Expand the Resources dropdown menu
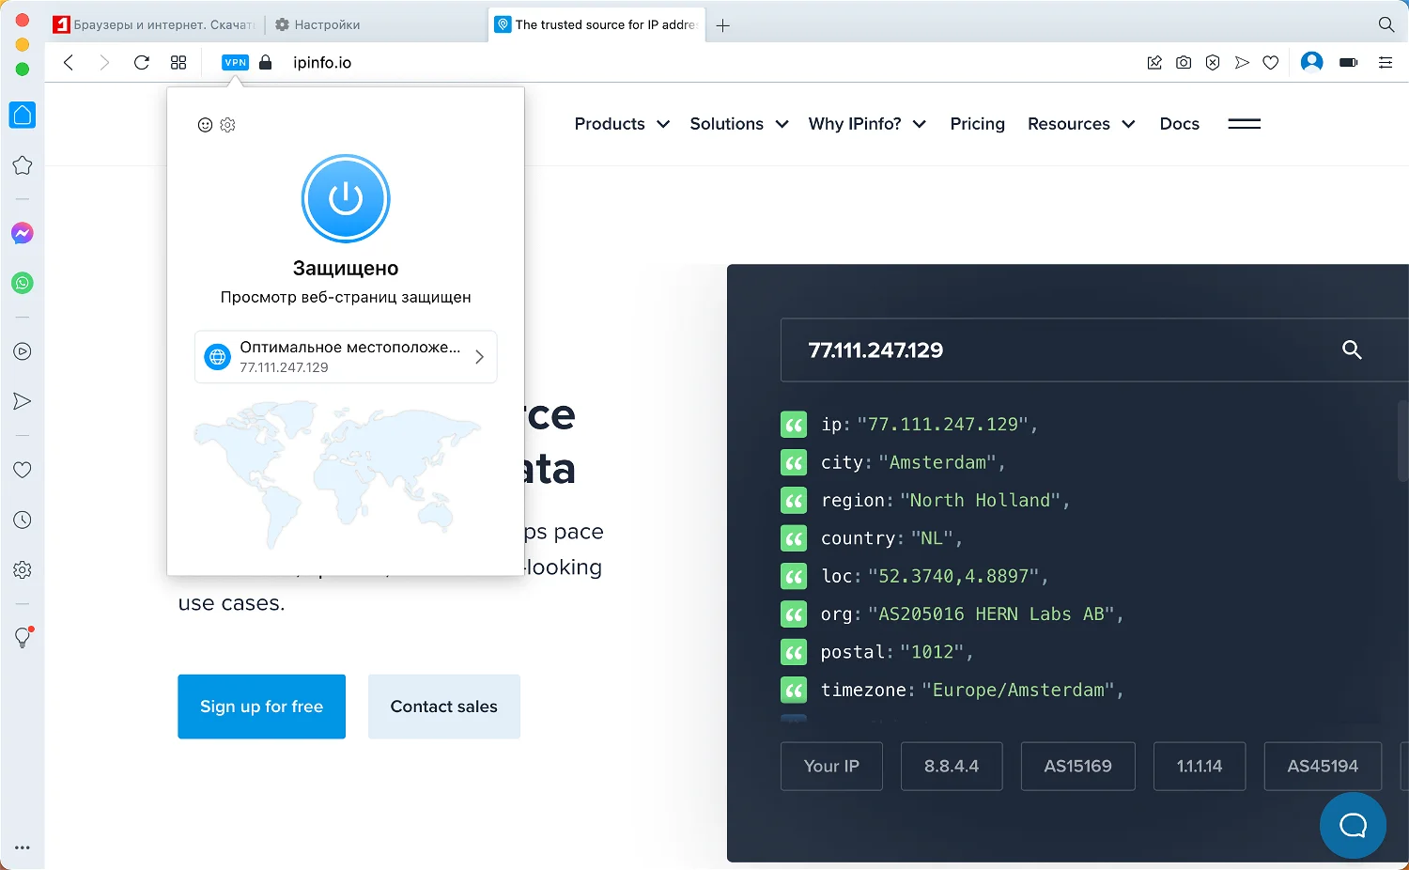Viewport: 1409px width, 870px height. tap(1081, 124)
